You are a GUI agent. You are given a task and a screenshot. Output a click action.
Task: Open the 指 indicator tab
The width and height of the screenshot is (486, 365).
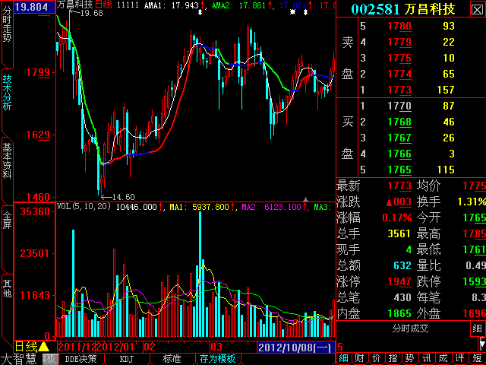pos(393,358)
